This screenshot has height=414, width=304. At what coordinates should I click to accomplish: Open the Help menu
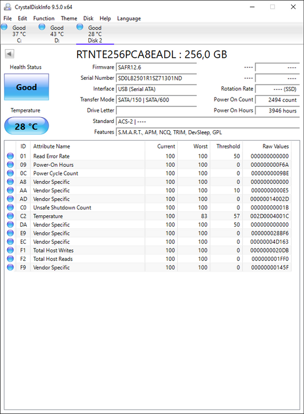pos(105,18)
